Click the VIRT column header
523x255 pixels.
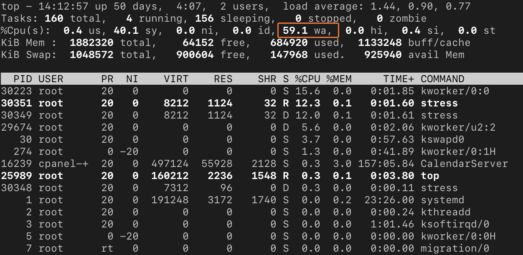pyautogui.click(x=176, y=79)
